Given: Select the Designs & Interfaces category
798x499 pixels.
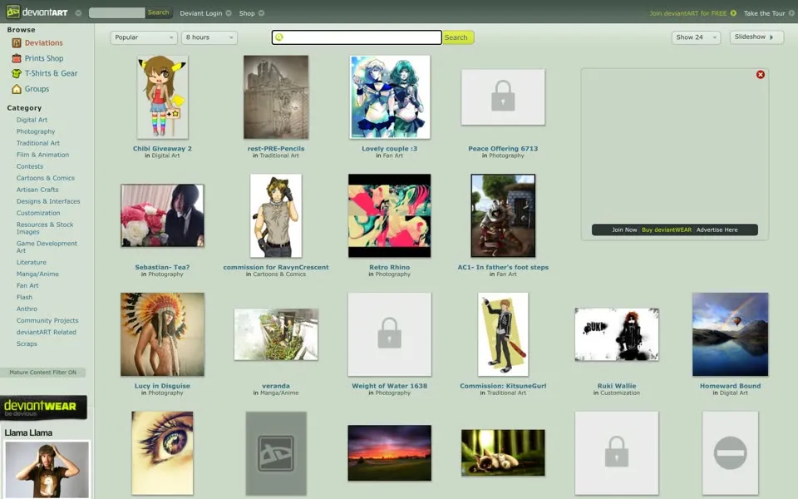Looking at the screenshot, I should pos(48,201).
